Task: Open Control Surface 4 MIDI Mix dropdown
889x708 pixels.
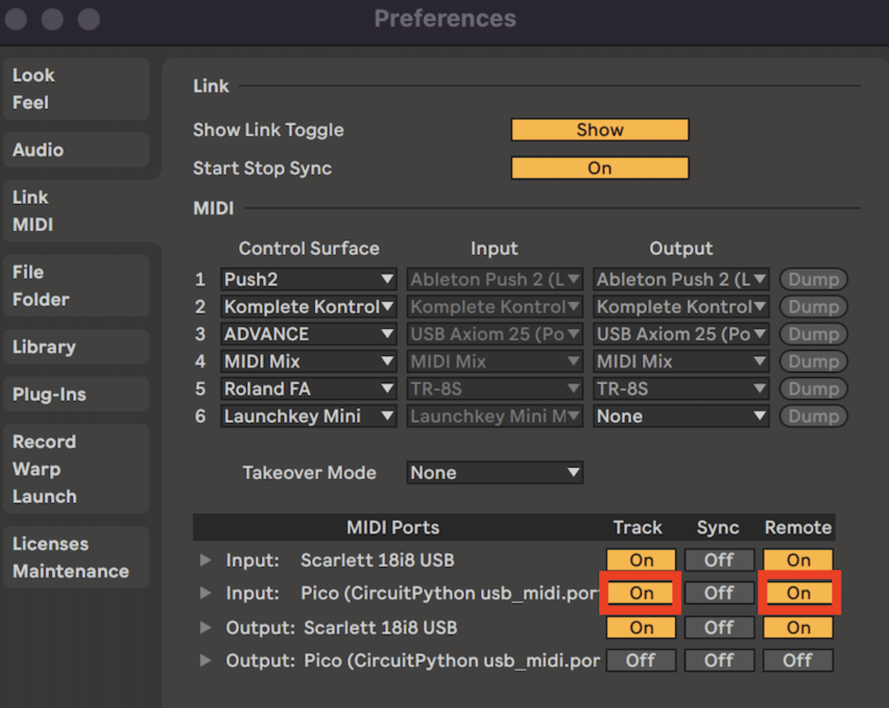Action: (x=309, y=361)
